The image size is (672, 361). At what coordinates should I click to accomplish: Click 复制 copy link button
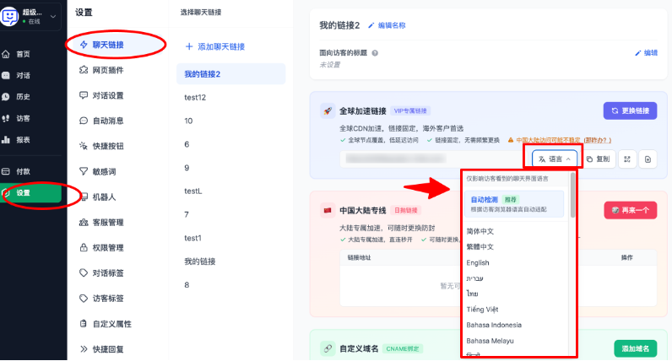599,159
